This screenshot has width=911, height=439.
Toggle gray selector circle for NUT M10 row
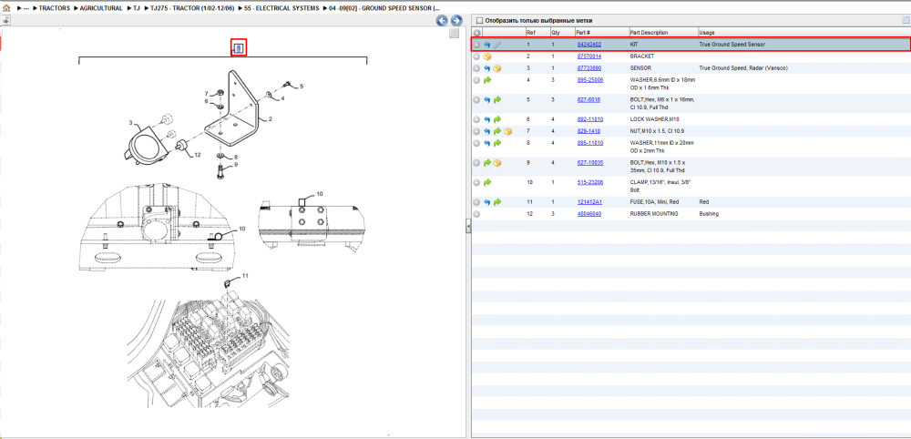tap(476, 131)
